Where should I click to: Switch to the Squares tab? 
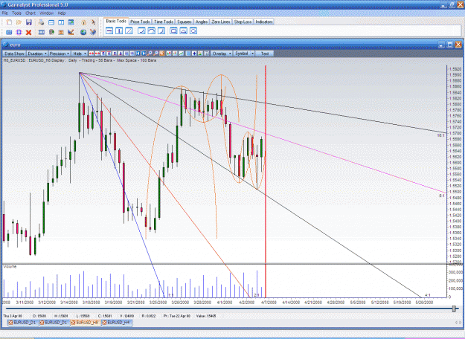pyautogui.click(x=185, y=22)
